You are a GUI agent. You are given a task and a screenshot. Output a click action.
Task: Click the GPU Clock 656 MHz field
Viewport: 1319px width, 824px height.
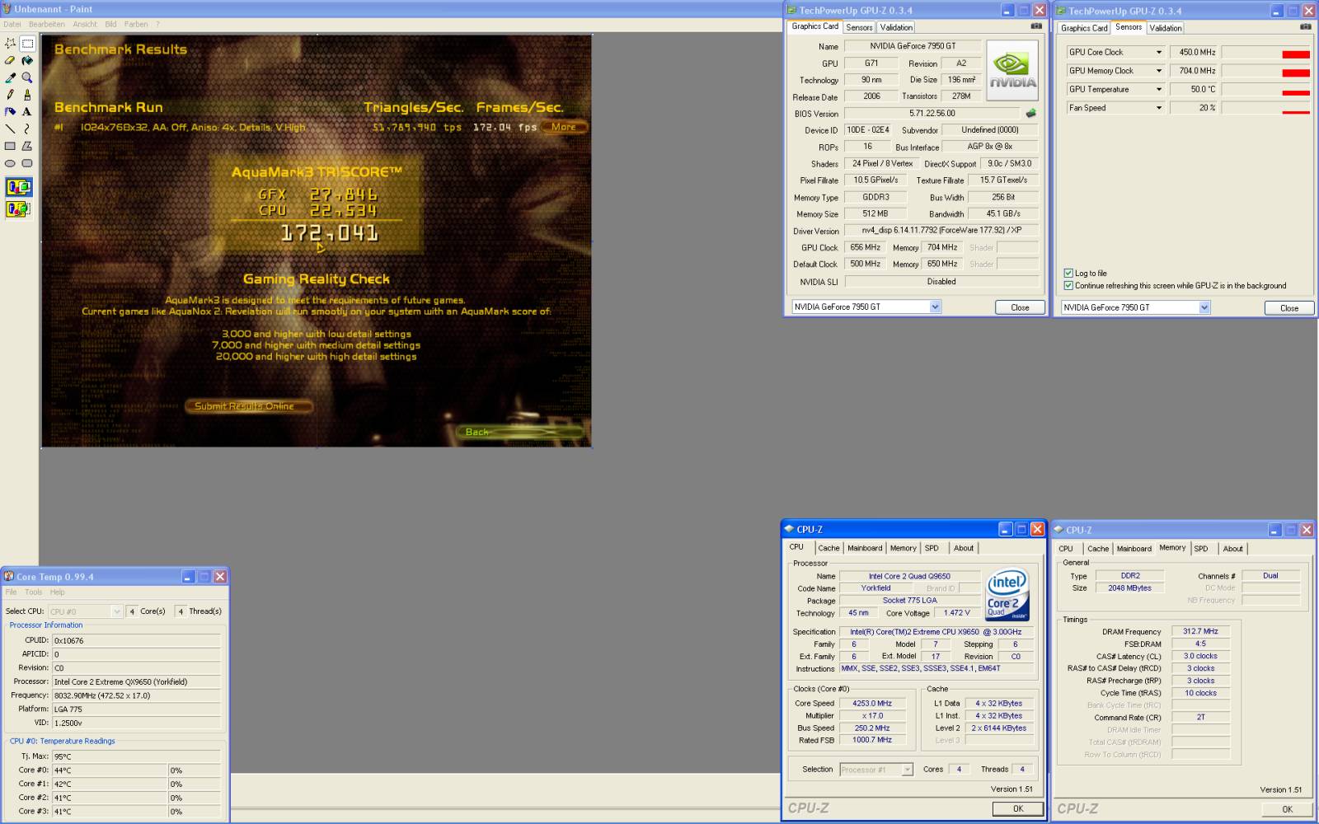coord(865,247)
